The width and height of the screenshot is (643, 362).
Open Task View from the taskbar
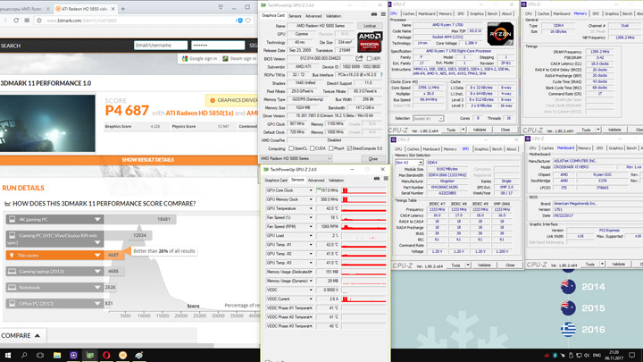(40, 355)
